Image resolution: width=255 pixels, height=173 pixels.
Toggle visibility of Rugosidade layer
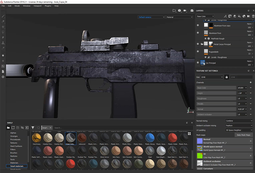tap(198, 52)
